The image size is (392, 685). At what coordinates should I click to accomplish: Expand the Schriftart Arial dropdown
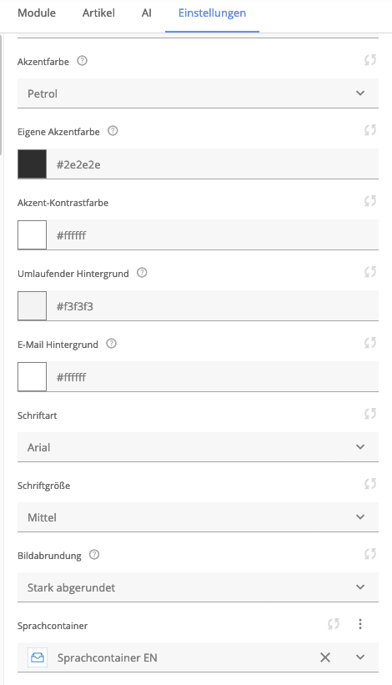coord(198,447)
